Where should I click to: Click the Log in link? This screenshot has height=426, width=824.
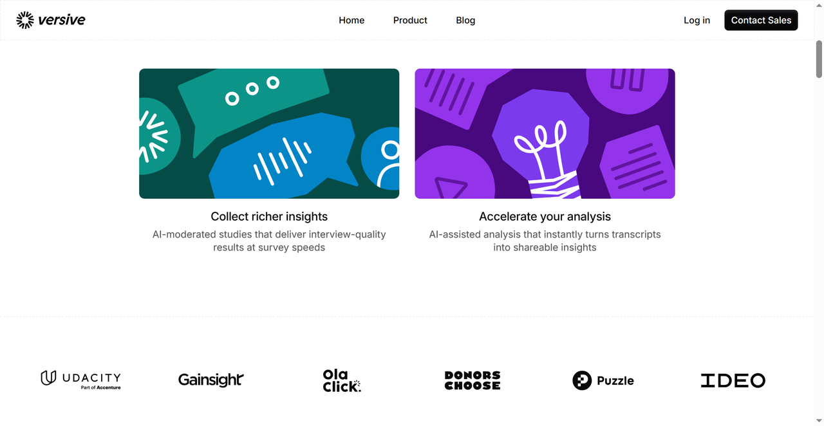697,20
